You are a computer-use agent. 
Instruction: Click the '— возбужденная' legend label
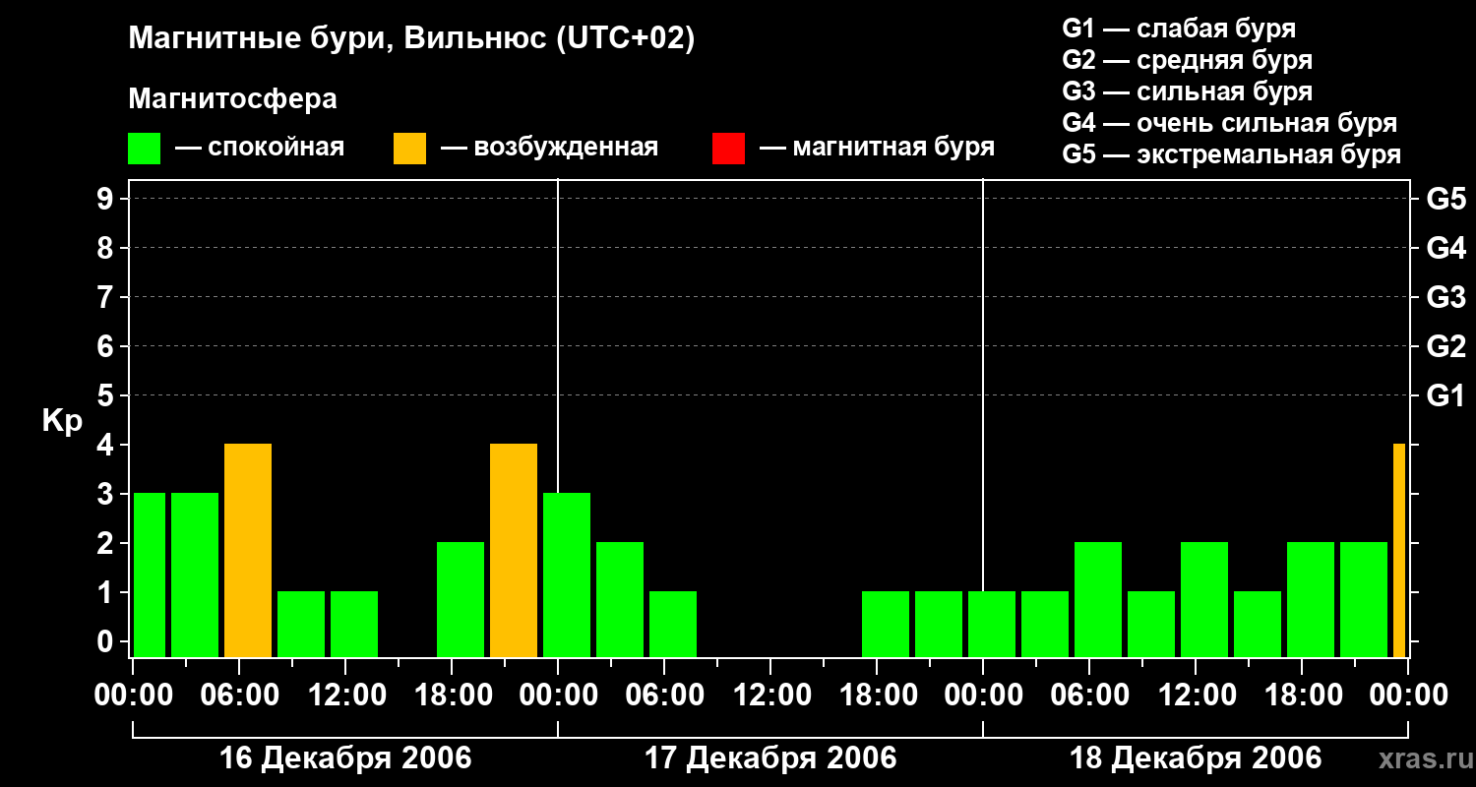click(x=549, y=148)
